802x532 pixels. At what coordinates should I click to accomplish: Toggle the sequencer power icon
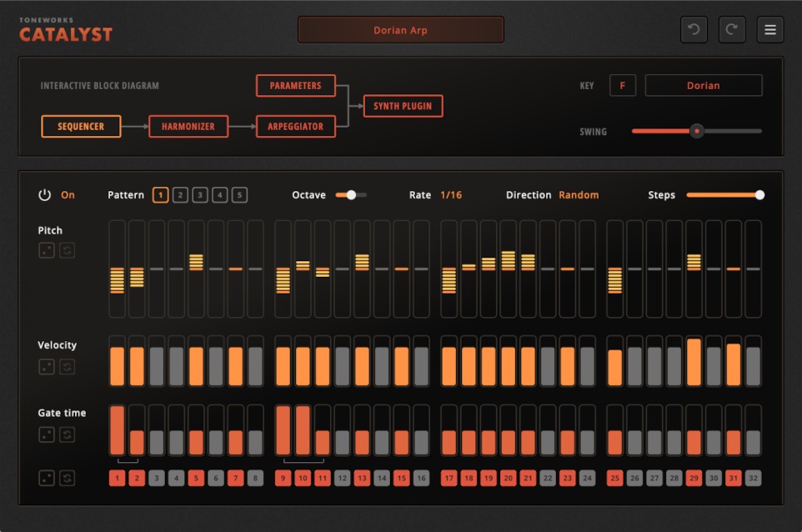[44, 195]
